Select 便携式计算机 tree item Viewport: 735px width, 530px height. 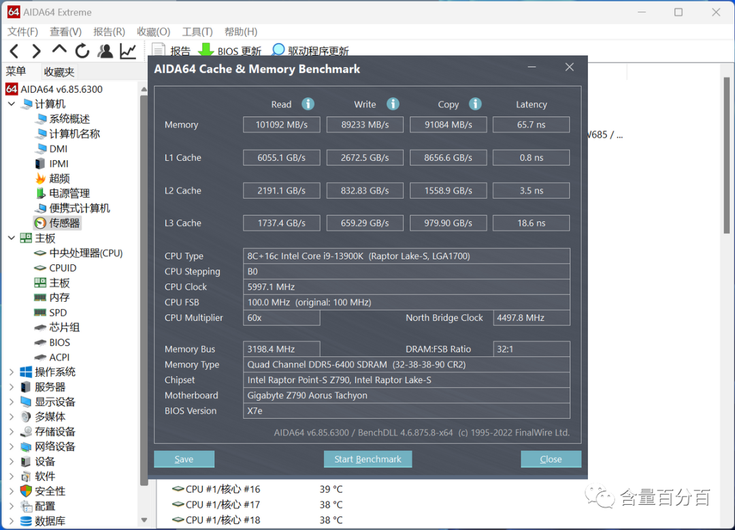[x=73, y=208]
